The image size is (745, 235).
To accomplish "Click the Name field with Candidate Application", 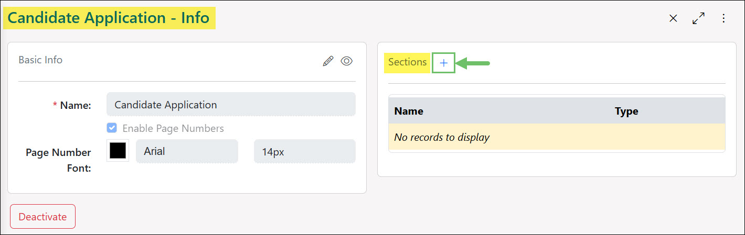I will click(231, 105).
